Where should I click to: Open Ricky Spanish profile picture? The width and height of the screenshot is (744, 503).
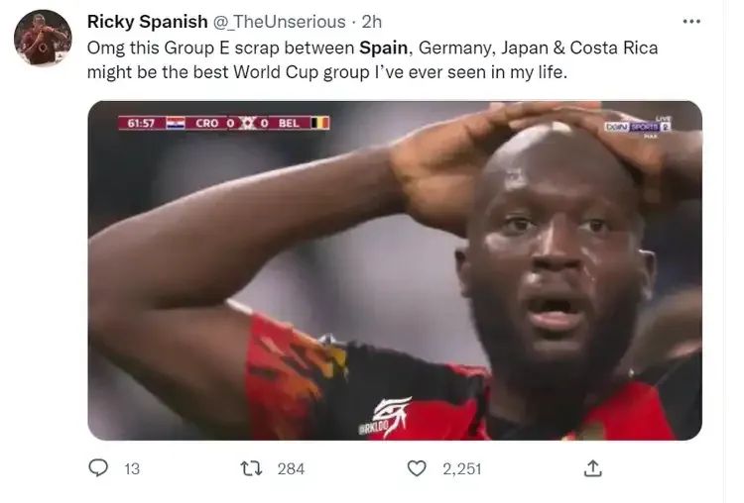(43, 38)
